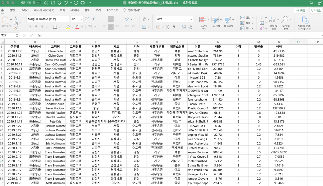Click the Home icon in title bar

(46, 3)
